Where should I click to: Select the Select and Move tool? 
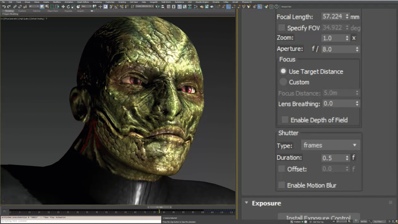[63, 7]
